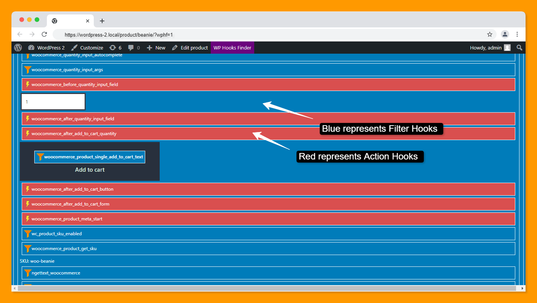
Task: Click the horizontal scrollbar's right arrow
Action: click(523, 289)
